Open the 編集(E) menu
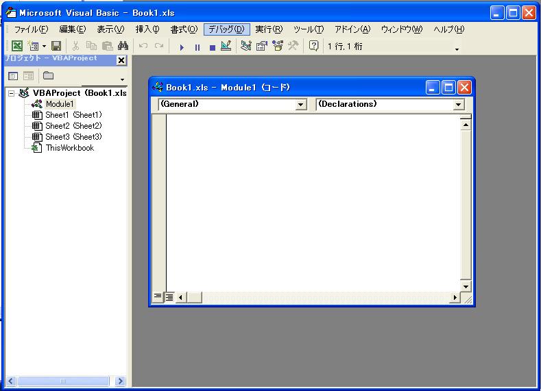Viewport: 541px width, 391px height. coord(73,29)
